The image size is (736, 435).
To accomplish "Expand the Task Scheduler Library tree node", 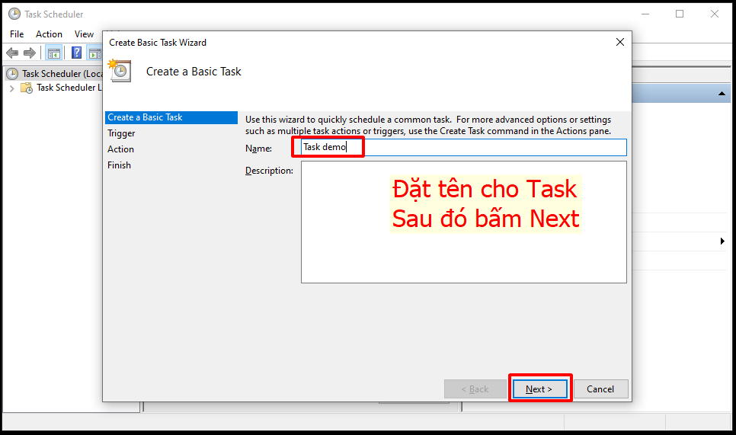I will tap(11, 88).
